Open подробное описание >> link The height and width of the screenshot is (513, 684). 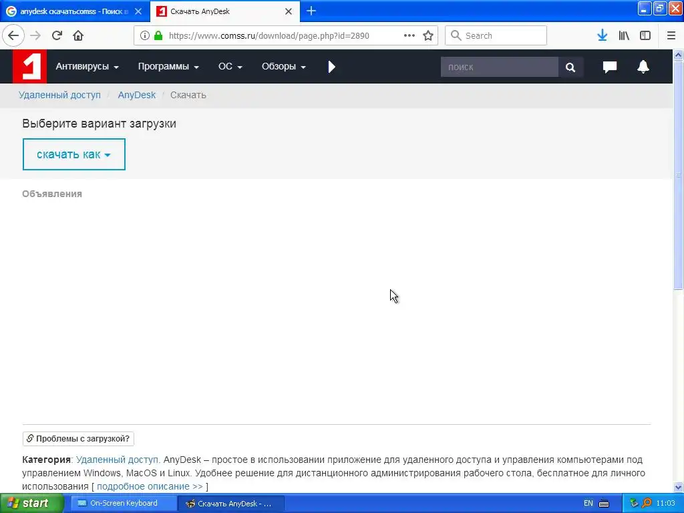[x=150, y=486]
